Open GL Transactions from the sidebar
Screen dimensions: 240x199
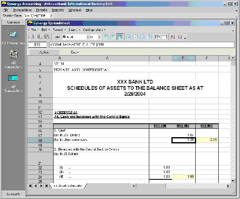coord(13,37)
